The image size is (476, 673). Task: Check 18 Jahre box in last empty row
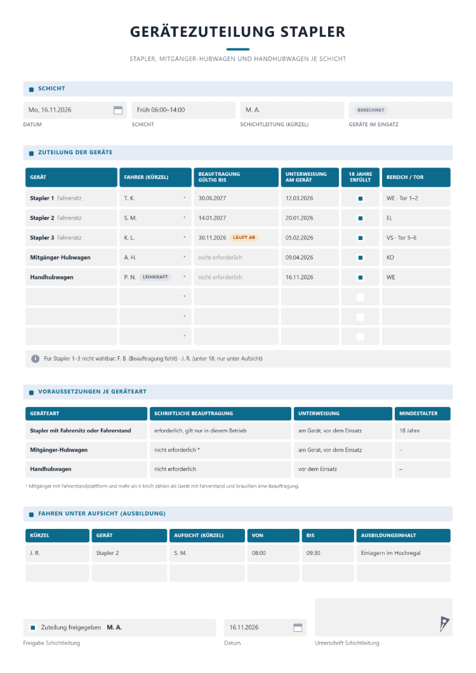click(x=360, y=336)
